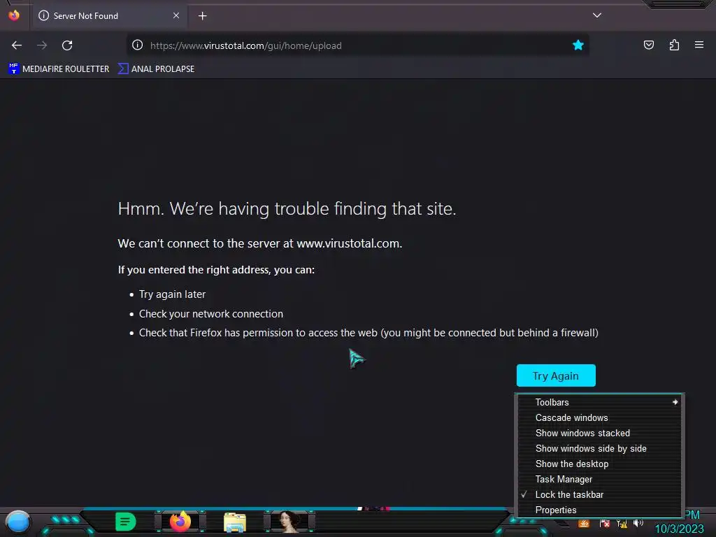
Task: Expand the list all tabs chevron
Action: [x=597, y=15]
